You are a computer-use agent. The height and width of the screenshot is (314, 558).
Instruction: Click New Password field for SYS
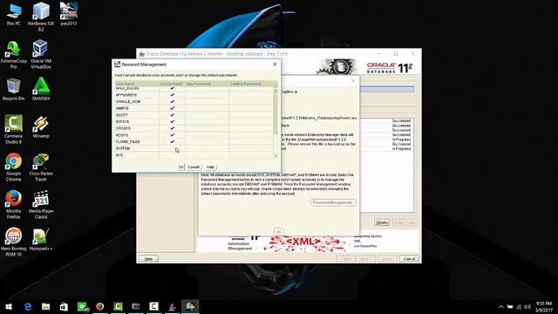pos(207,155)
